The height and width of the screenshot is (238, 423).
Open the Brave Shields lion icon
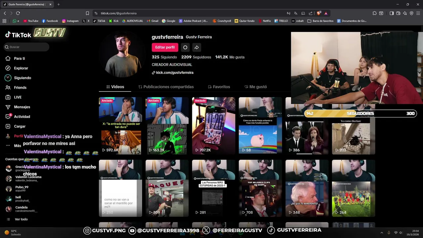point(319,13)
